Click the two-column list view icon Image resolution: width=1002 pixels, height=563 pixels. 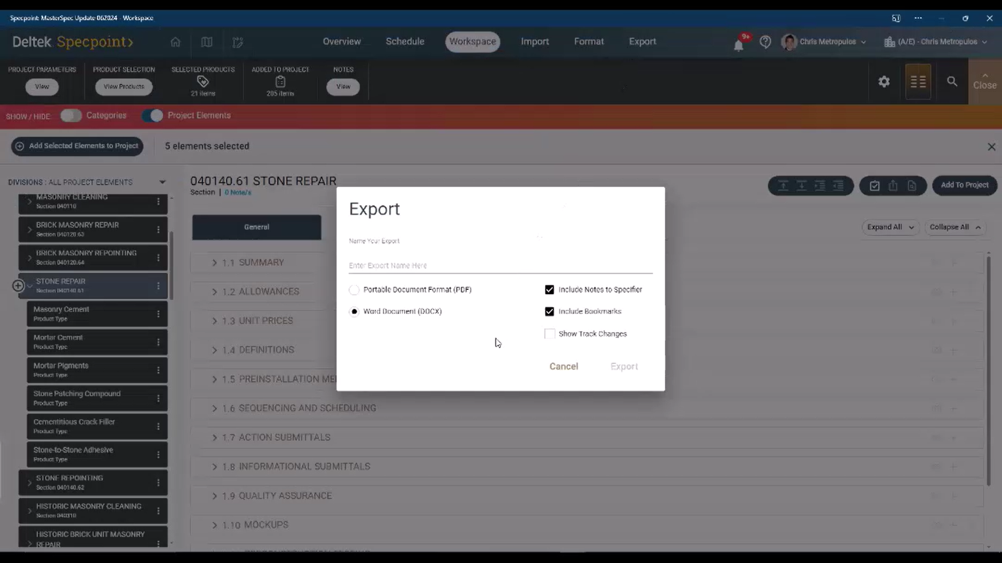pos(918,82)
